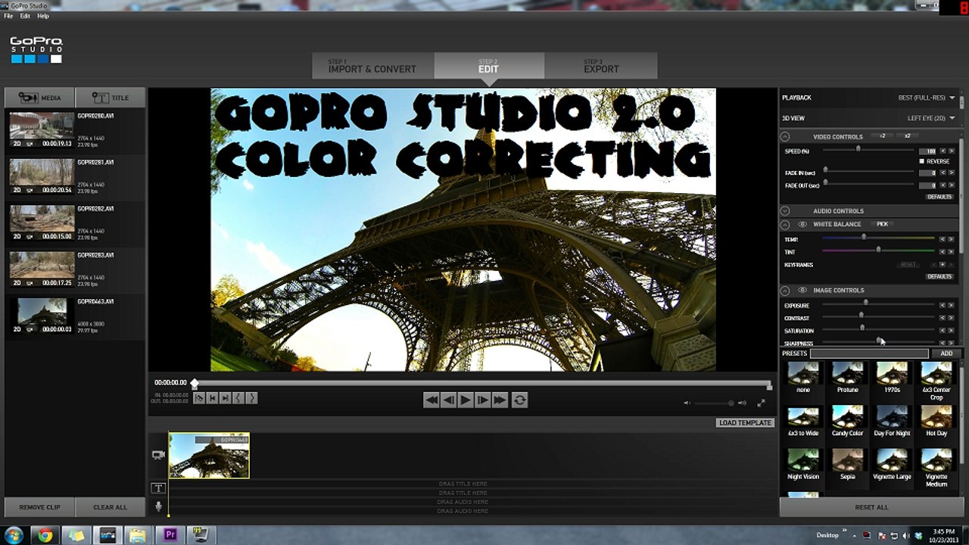Mark in point with left brace icon
Image resolution: width=969 pixels, height=545 pixels.
pos(238,398)
